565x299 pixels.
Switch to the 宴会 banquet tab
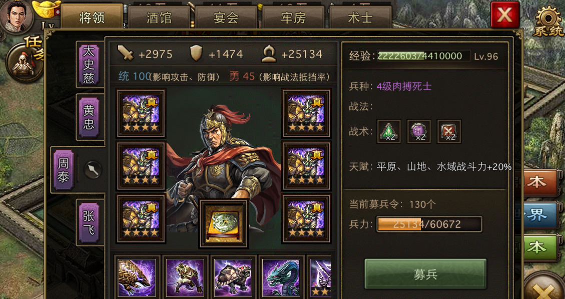[x=226, y=18]
